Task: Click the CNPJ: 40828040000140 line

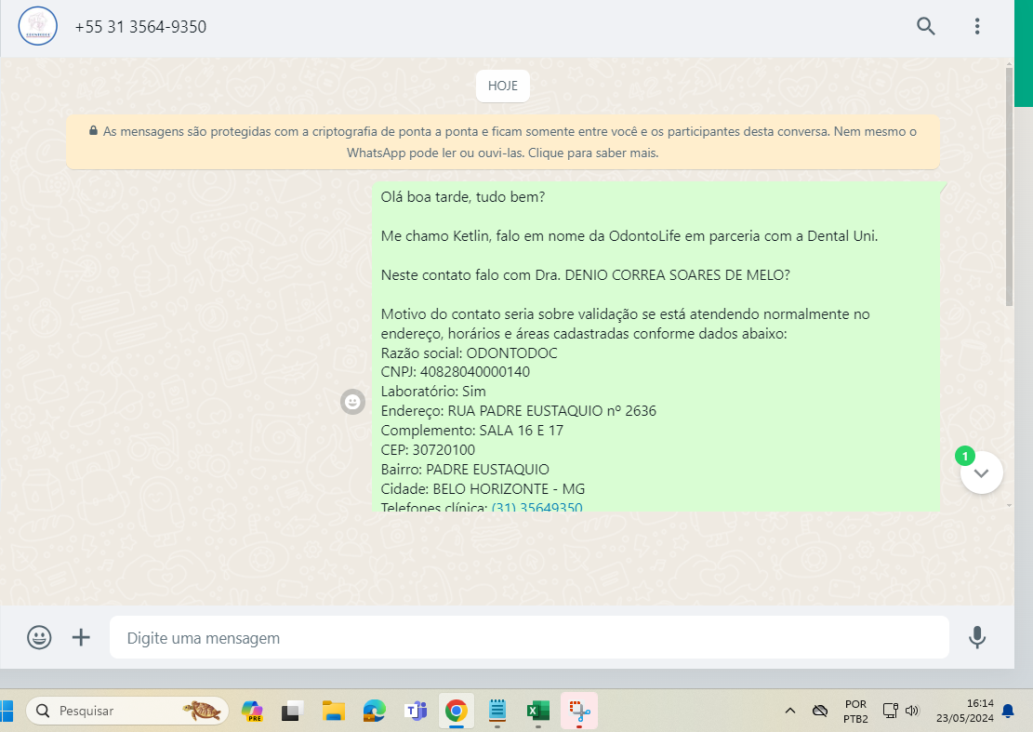Action: point(456,372)
